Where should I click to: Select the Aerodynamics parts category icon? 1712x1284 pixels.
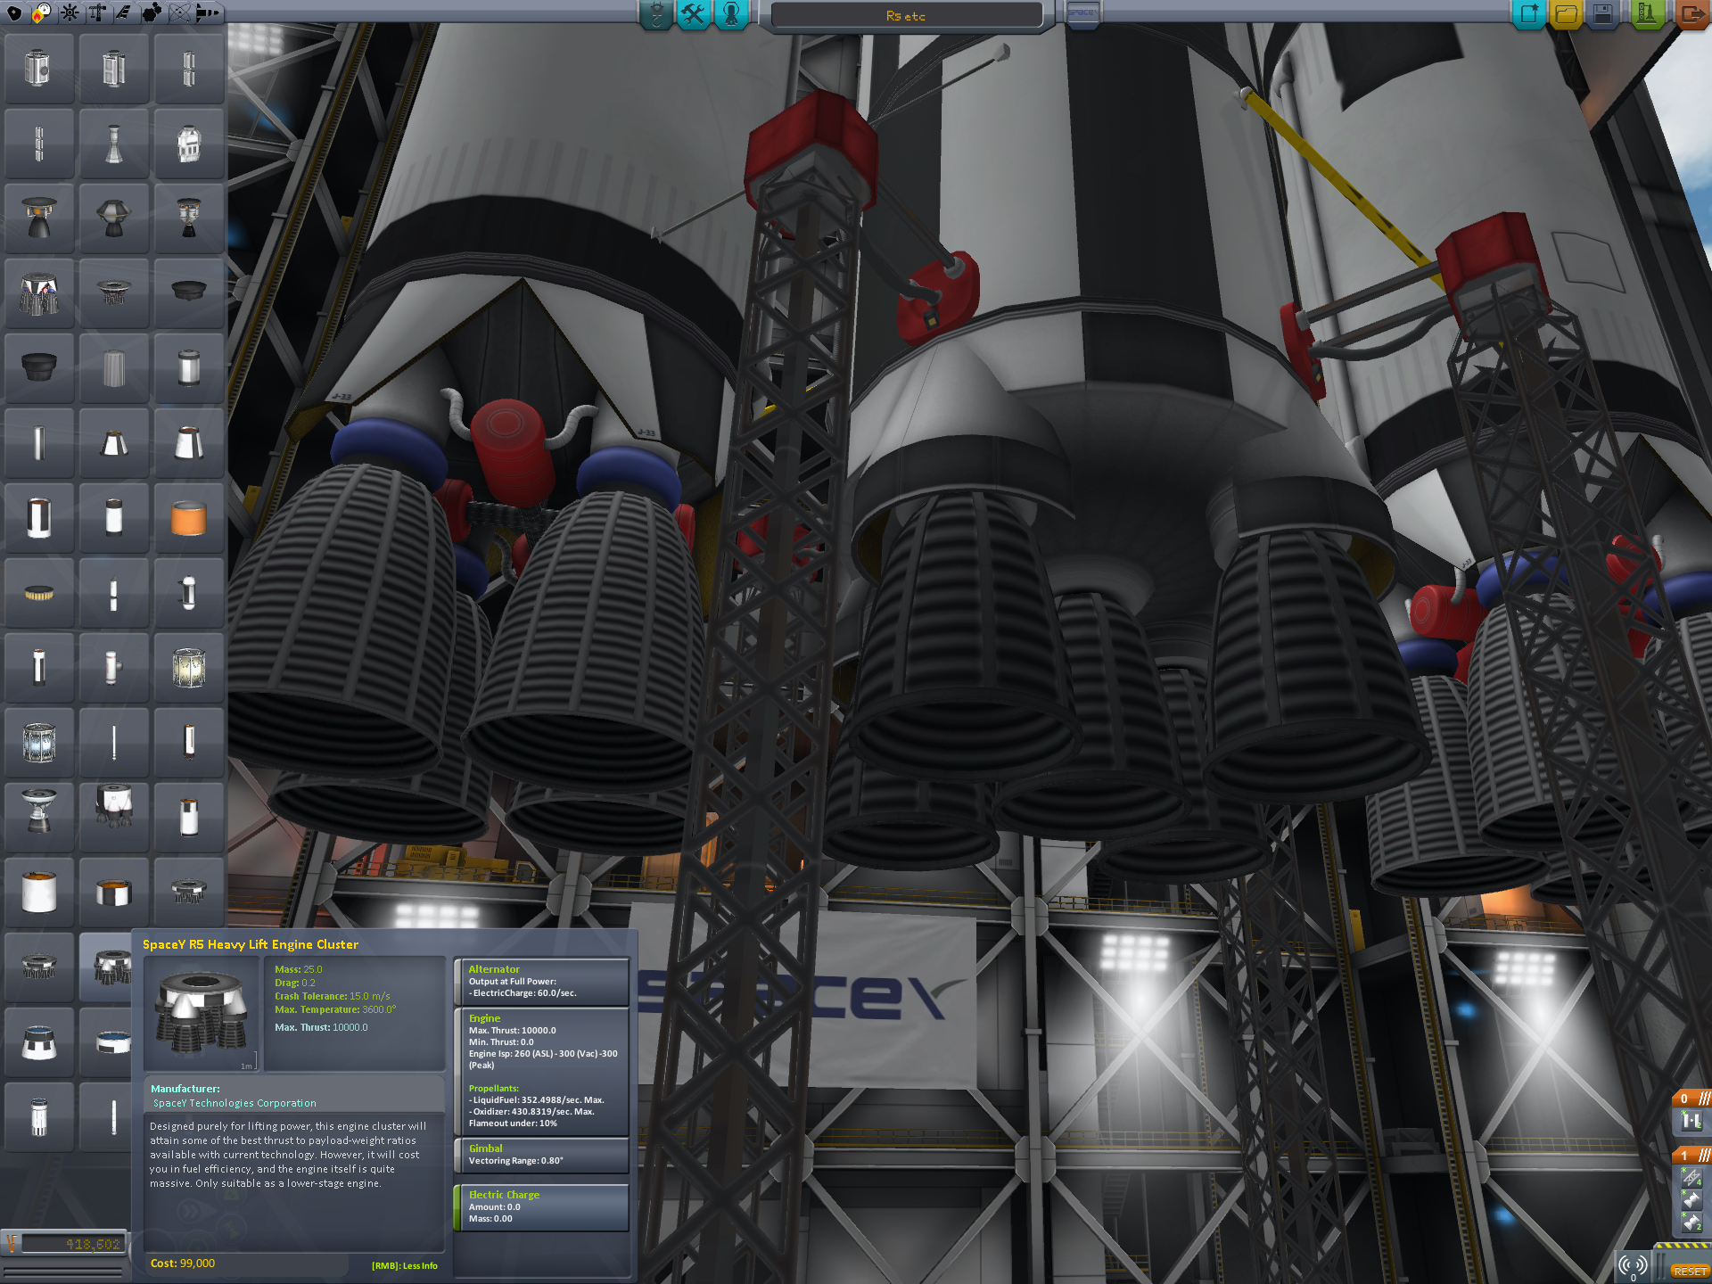[123, 12]
